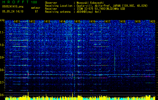Image resolution: width=158 pixels, height=100 pixels.
Task: Click the HROFFT program title
Action: tap(15, 2)
